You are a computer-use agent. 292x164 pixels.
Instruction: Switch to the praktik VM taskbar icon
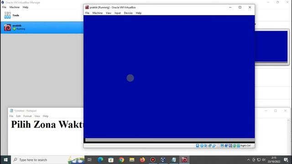[x=184, y=160]
